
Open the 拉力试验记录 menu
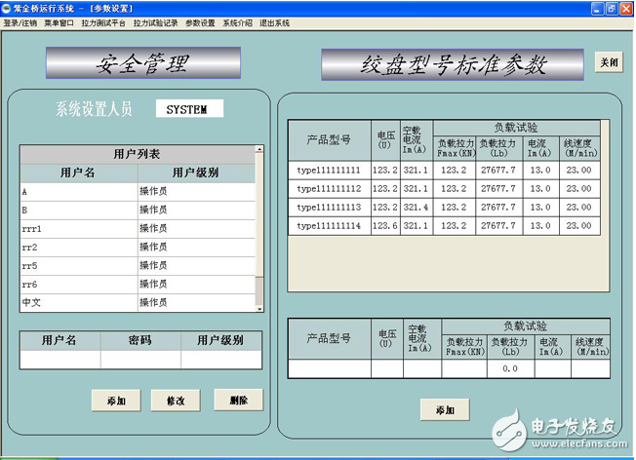point(155,22)
